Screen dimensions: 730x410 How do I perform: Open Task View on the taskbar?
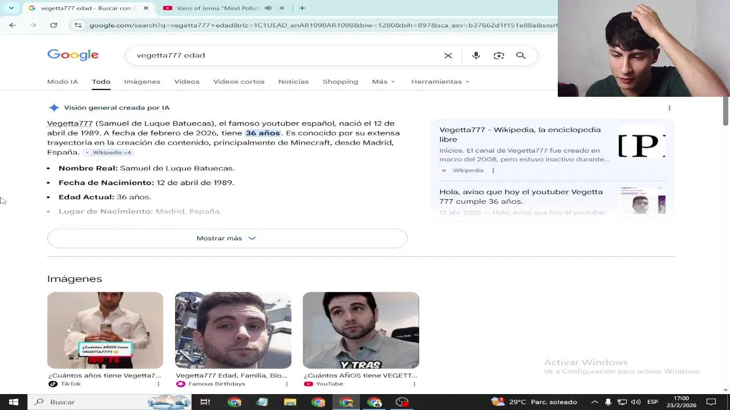click(205, 402)
